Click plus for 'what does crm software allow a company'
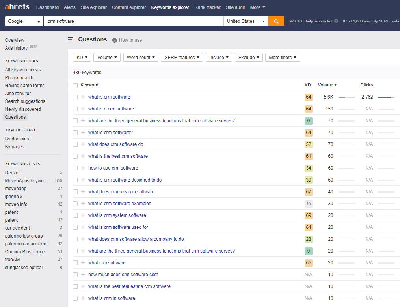Image resolution: width=400 pixels, height=307 pixels. [83, 239]
